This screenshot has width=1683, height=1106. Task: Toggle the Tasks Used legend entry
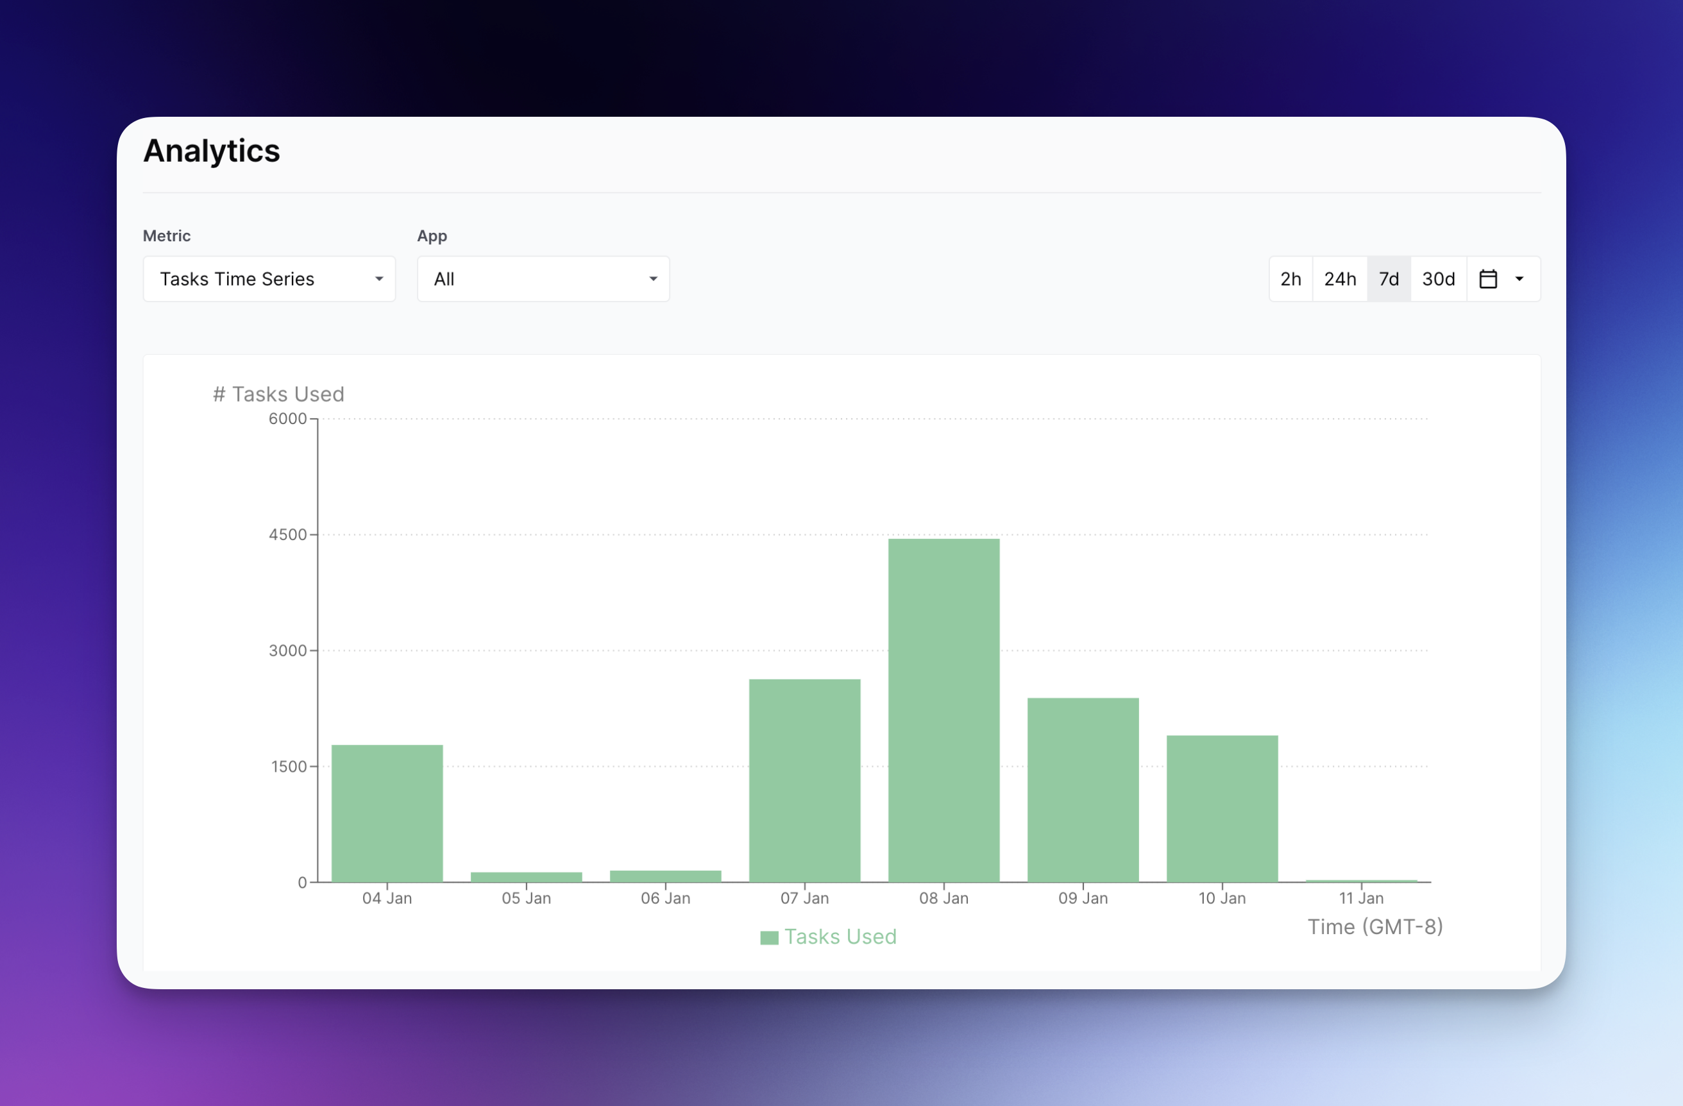coord(840,936)
